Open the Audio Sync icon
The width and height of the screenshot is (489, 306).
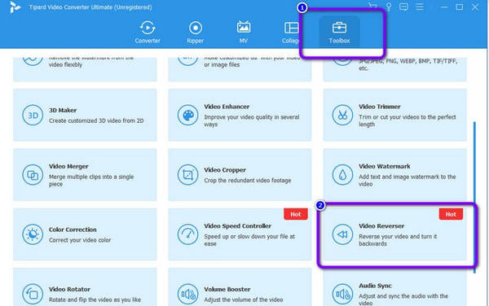click(x=342, y=294)
